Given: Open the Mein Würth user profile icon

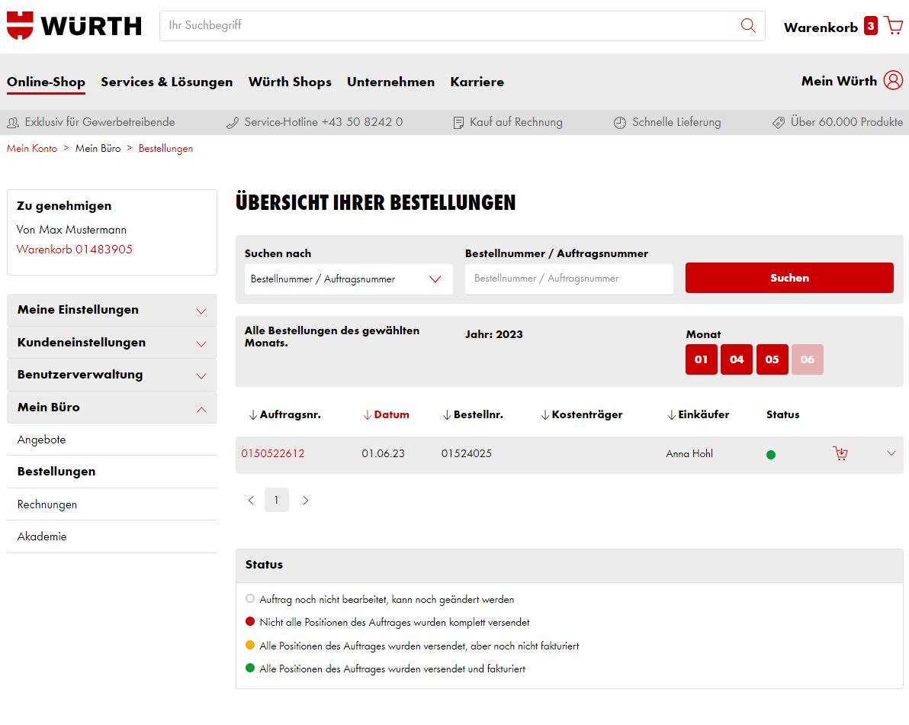Looking at the screenshot, I should (893, 81).
